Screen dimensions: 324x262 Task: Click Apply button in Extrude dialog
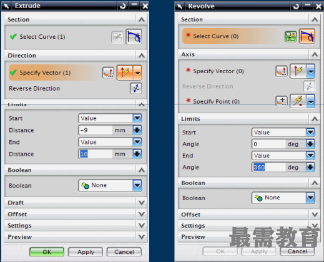(x=86, y=252)
